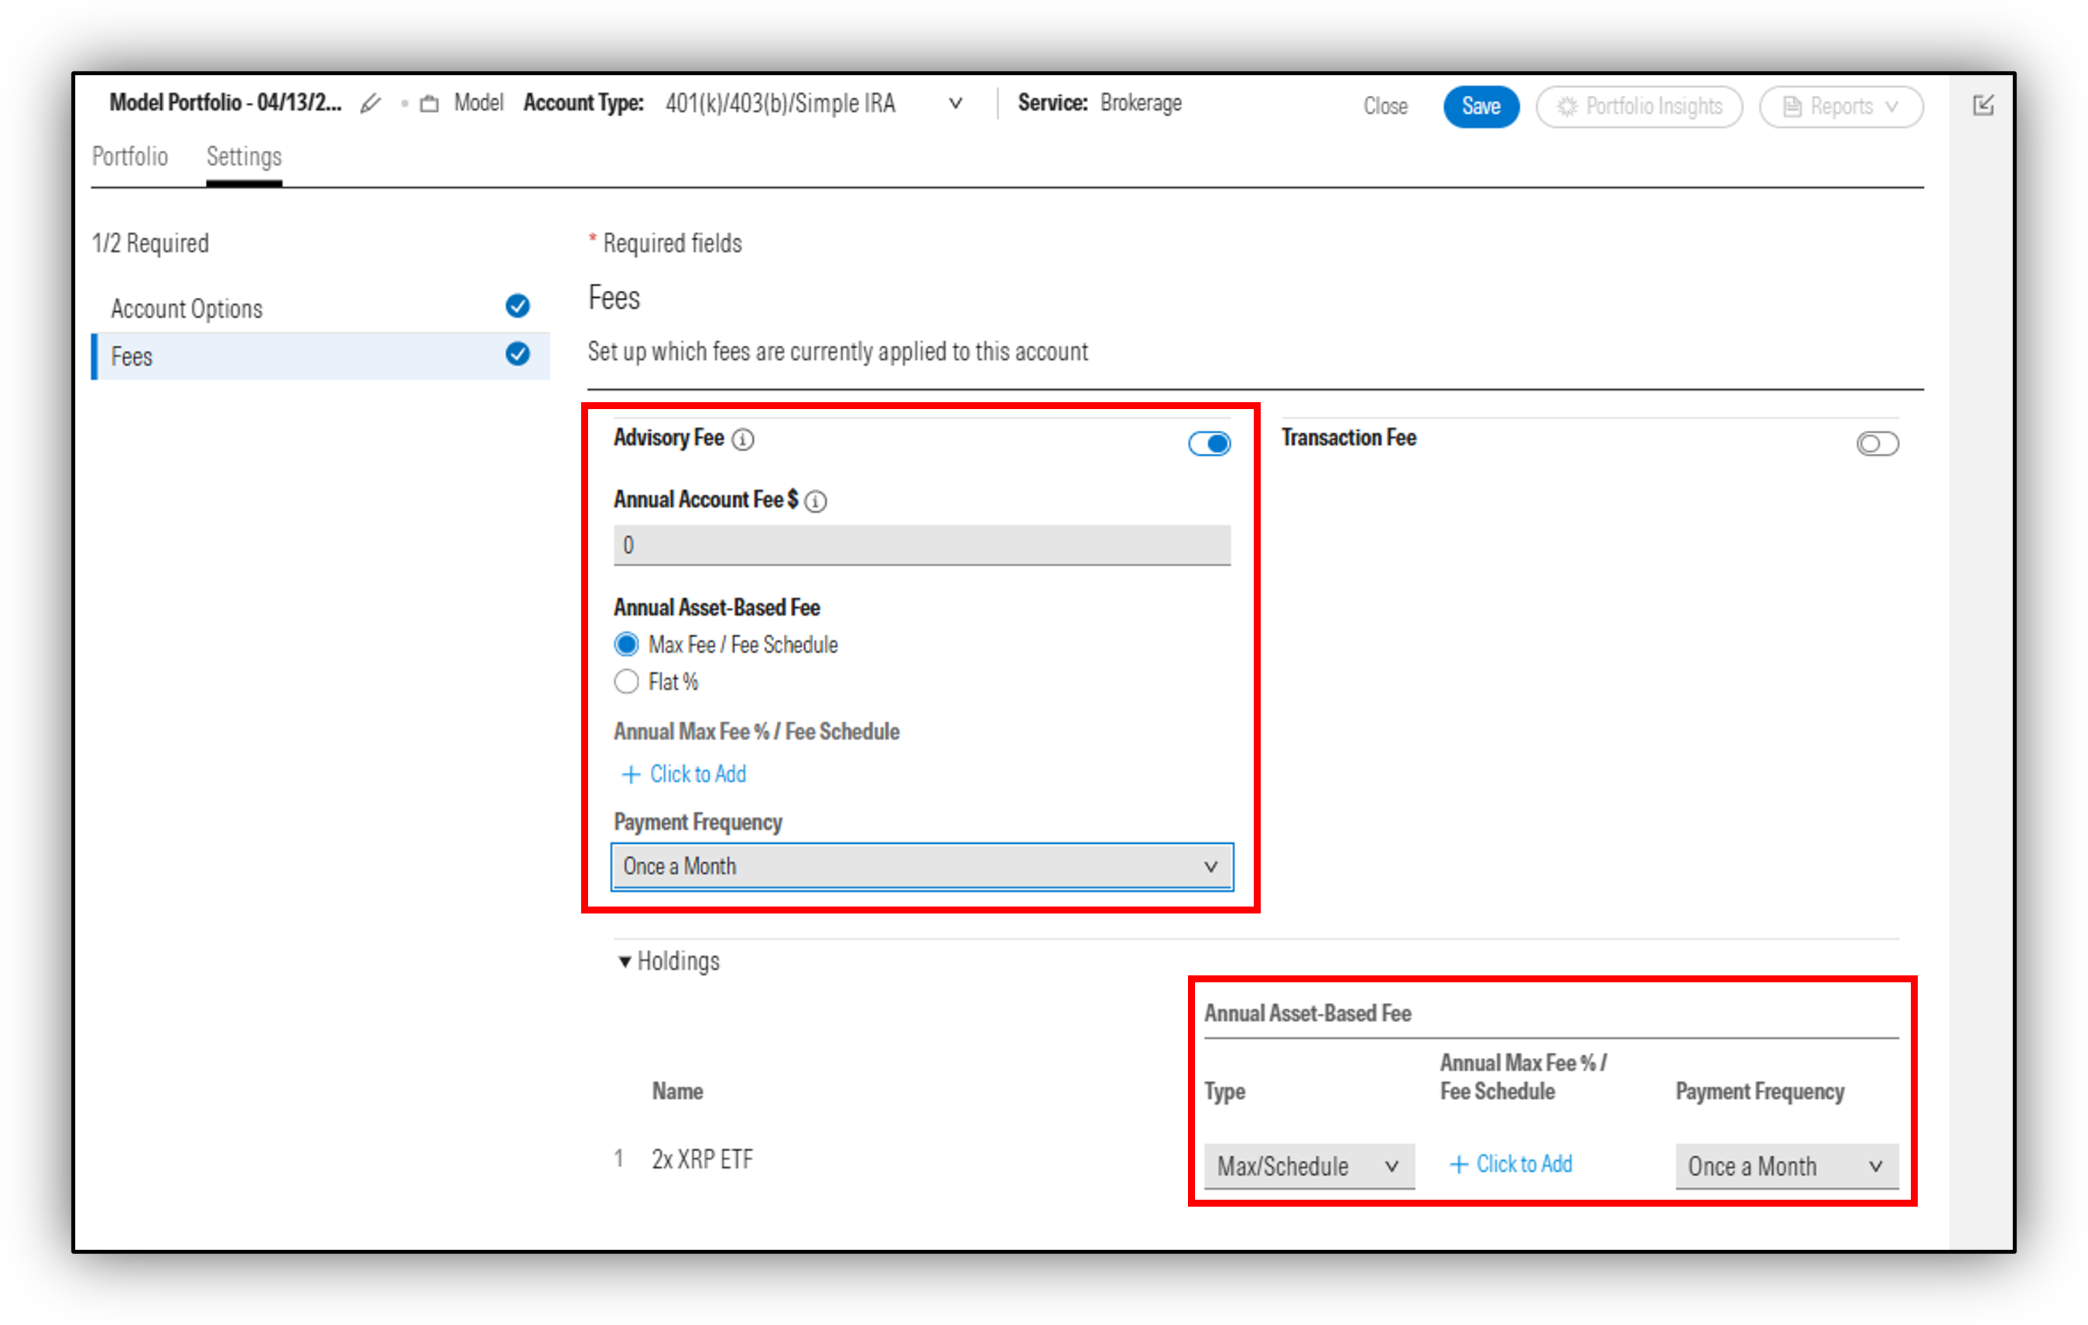This screenshot has width=2088, height=1325.
Task: Click the briefcase Model icon
Action: (x=430, y=104)
